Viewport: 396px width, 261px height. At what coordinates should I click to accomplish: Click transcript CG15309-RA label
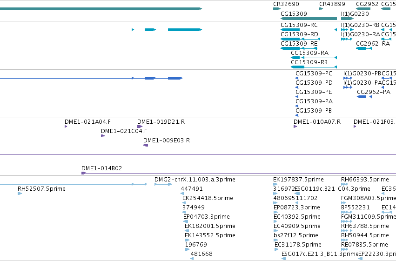309,53
